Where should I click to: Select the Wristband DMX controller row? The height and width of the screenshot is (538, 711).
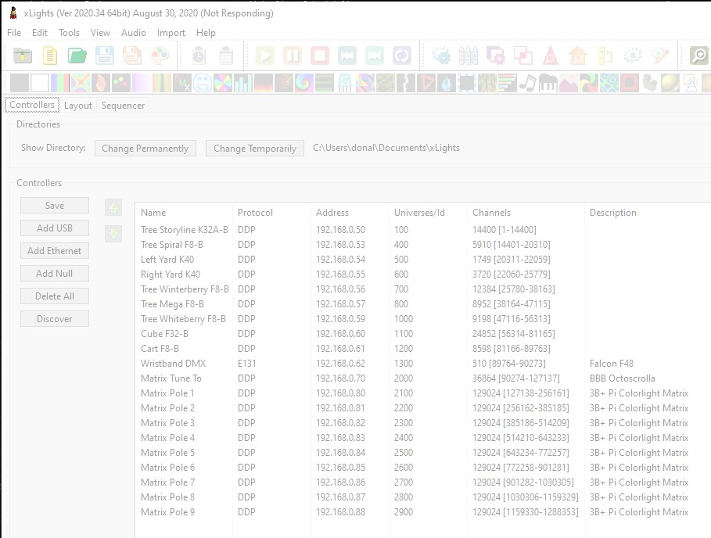coord(422,364)
